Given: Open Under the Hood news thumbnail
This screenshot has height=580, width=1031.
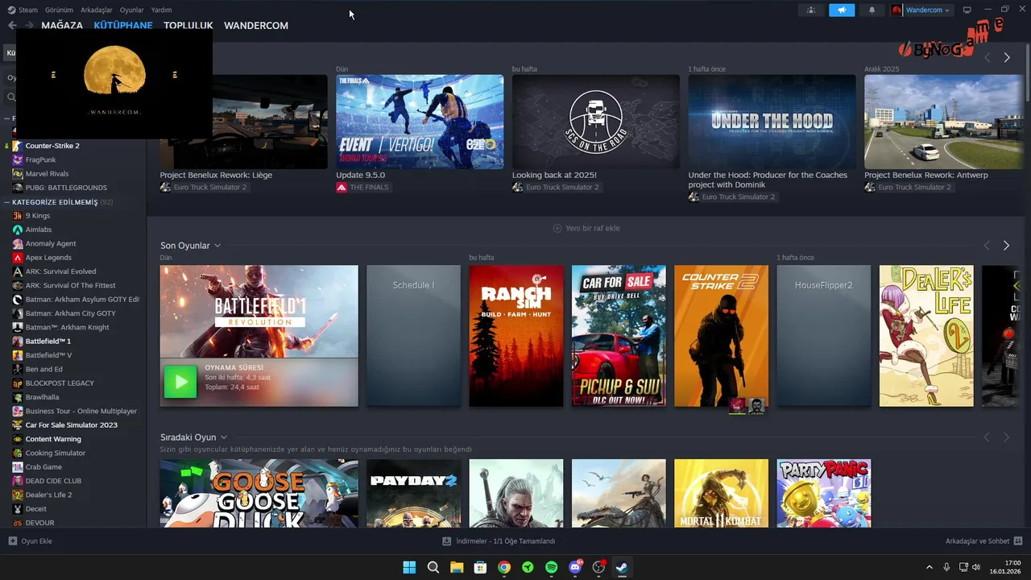Looking at the screenshot, I should coord(772,122).
